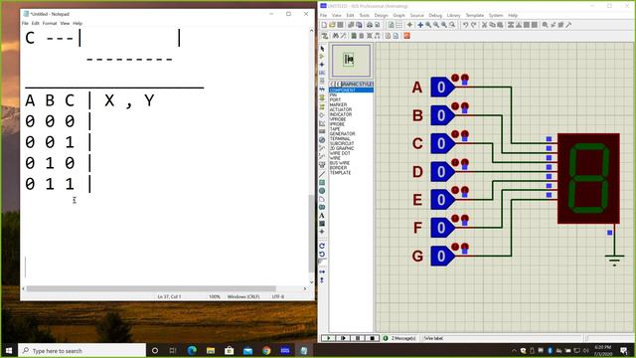Image resolution: width=636 pixels, height=358 pixels.
Task: Click the Zoom In magnifier icon
Action: [x=428, y=25]
